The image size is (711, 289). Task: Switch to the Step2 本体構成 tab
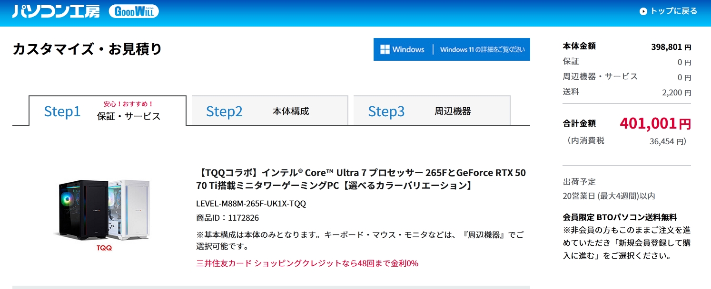(x=269, y=111)
